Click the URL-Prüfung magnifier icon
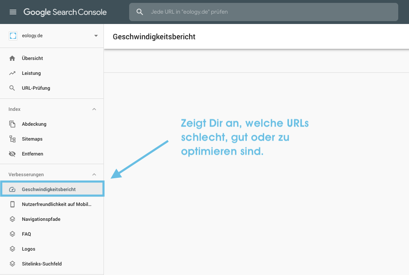 click(12, 88)
